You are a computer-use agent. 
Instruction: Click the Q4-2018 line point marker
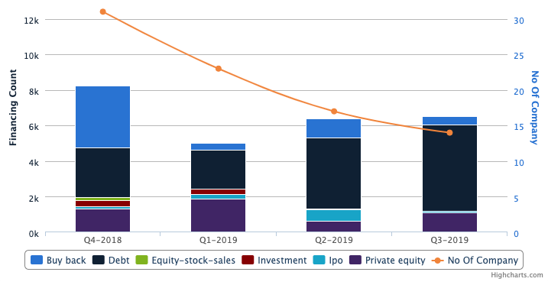click(x=102, y=12)
